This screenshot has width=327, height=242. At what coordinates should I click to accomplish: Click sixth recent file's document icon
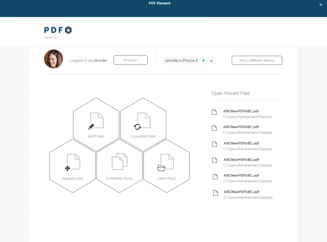(215, 193)
